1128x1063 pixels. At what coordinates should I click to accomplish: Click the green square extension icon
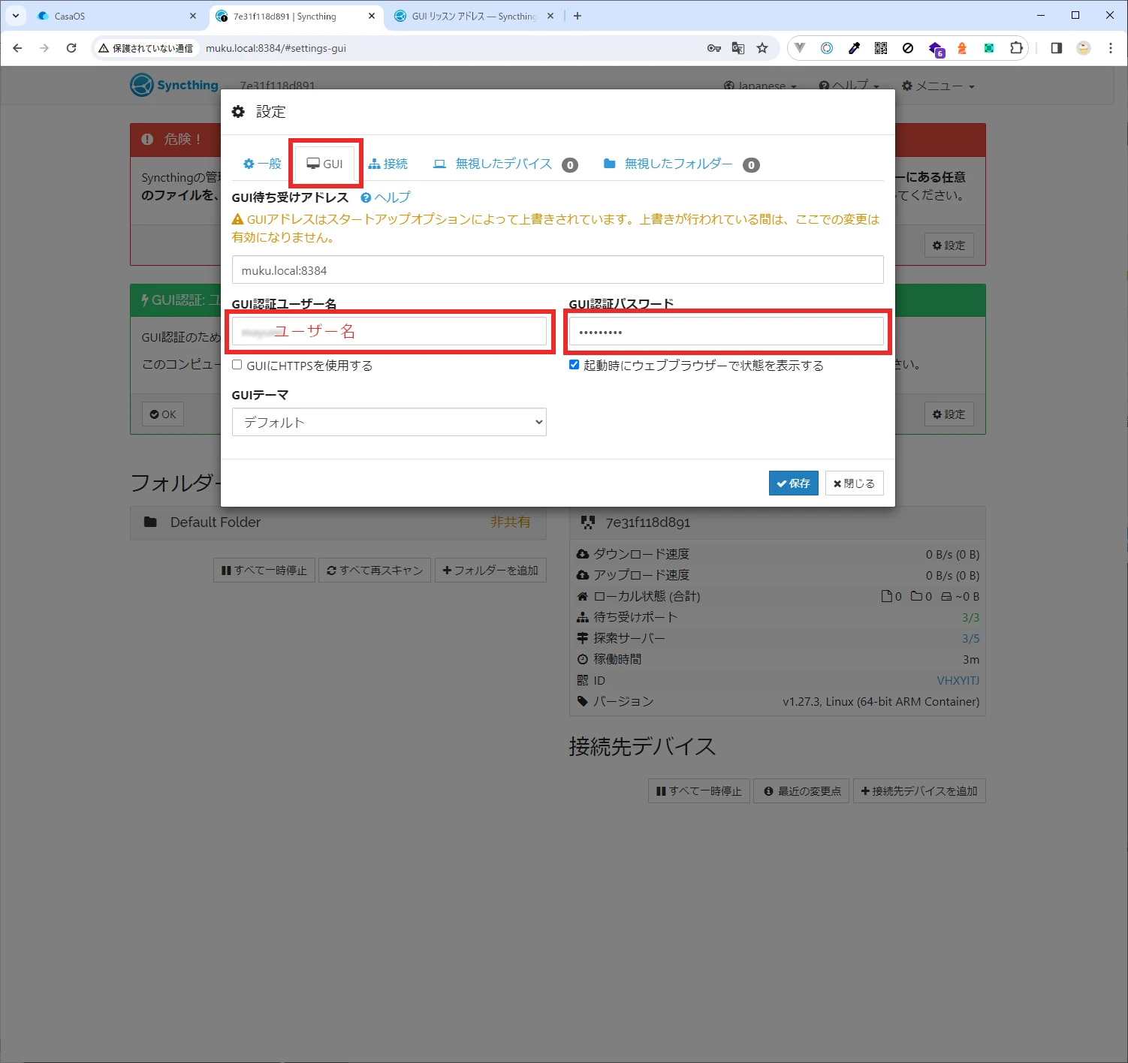point(989,48)
